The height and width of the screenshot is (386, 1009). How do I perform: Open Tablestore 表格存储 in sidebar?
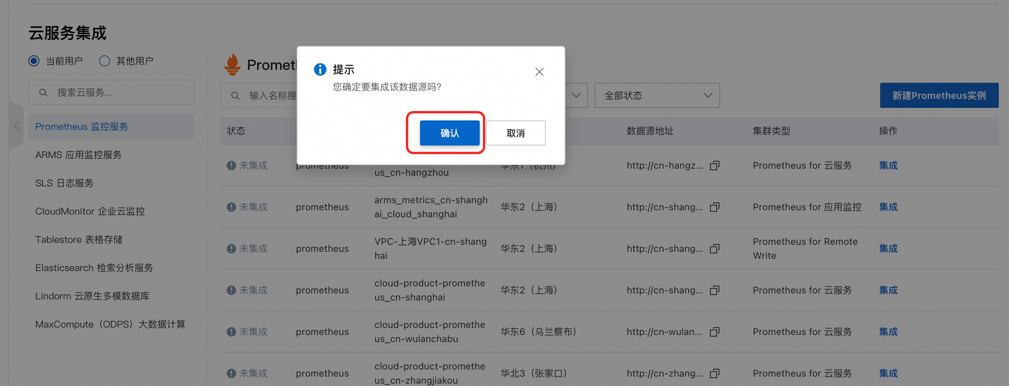click(x=79, y=240)
